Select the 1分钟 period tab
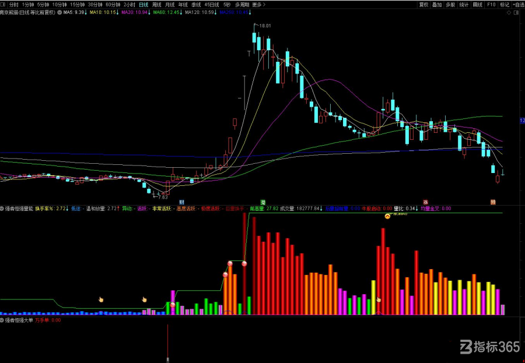The width and height of the screenshot is (525, 363). coord(28,5)
